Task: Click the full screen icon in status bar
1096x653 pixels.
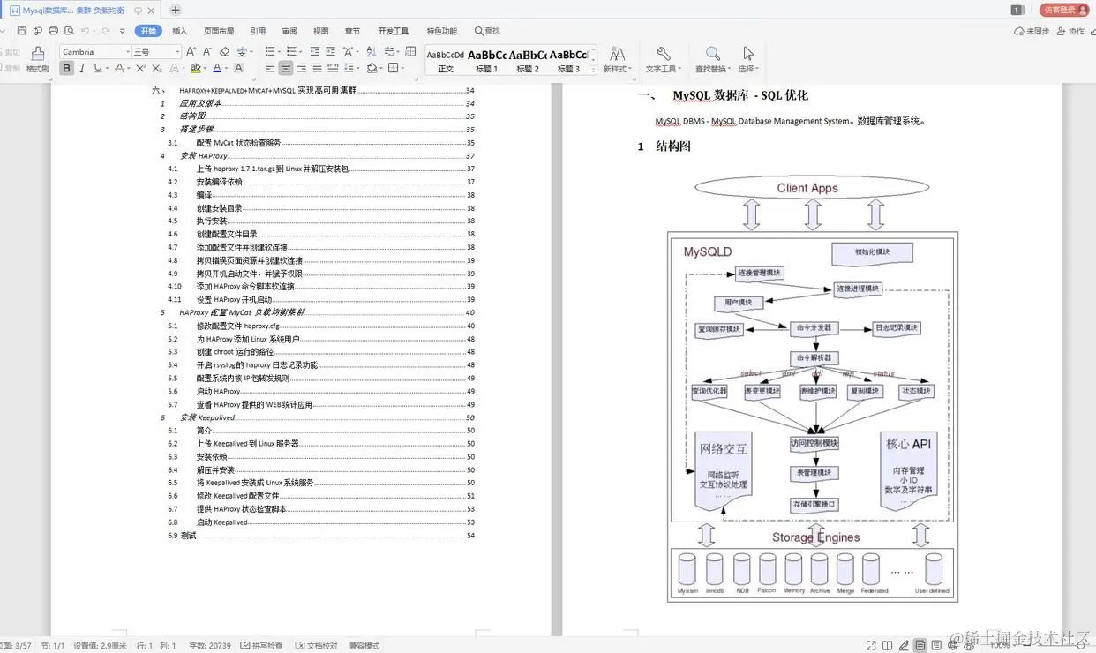Action: (871, 646)
